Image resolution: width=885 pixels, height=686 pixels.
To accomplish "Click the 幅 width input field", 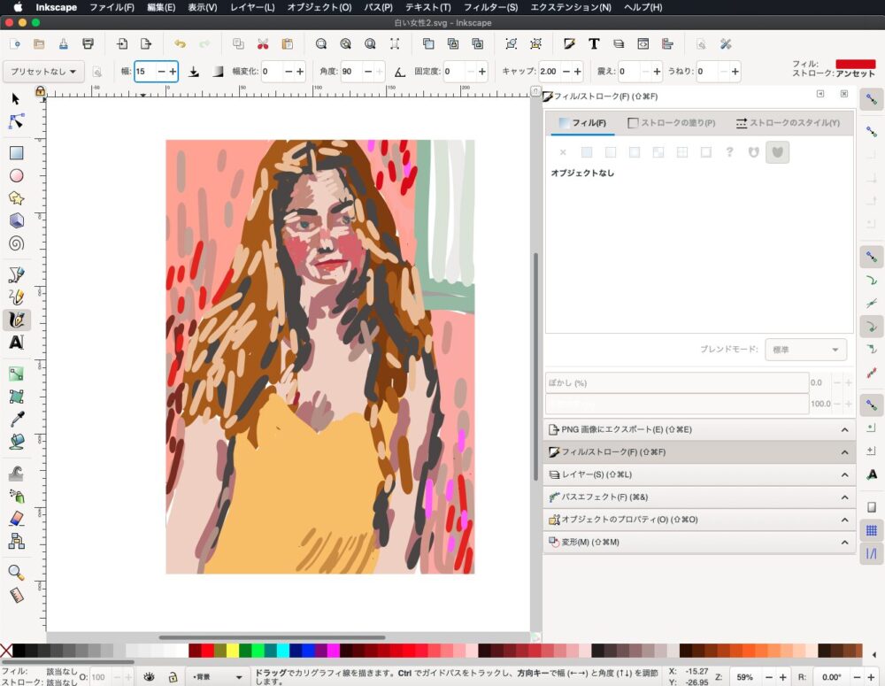I will (x=144, y=71).
